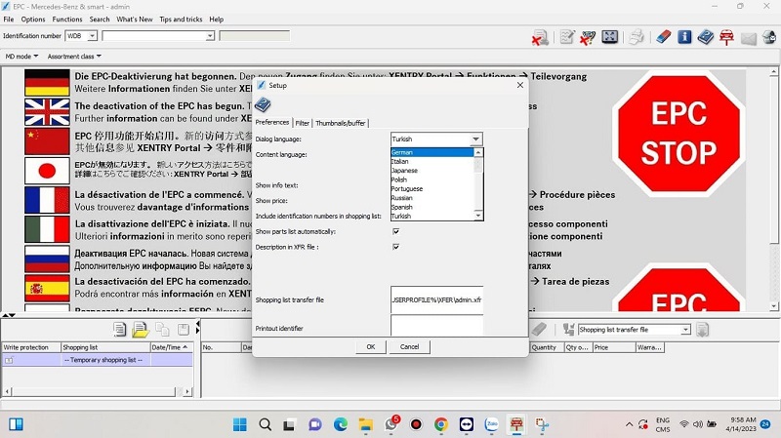Click the new shopping list document icon
781x438 pixels.
coord(119,329)
